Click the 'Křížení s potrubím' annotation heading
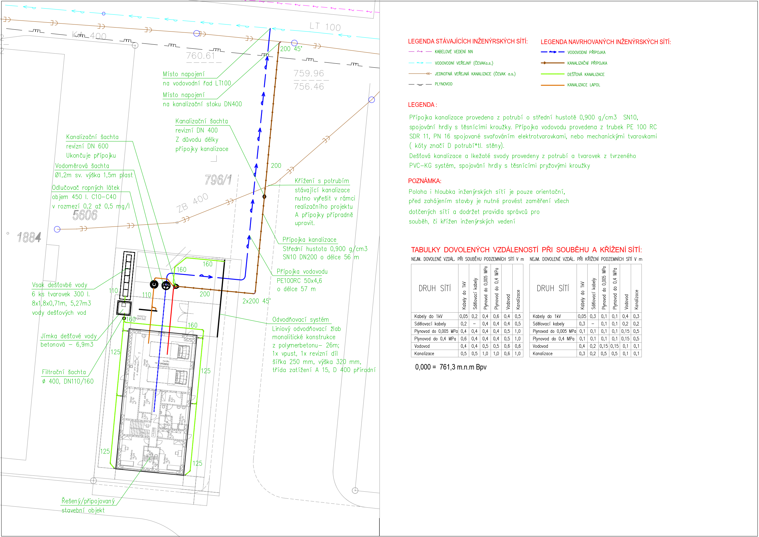The width and height of the screenshot is (759, 537). tap(322, 181)
